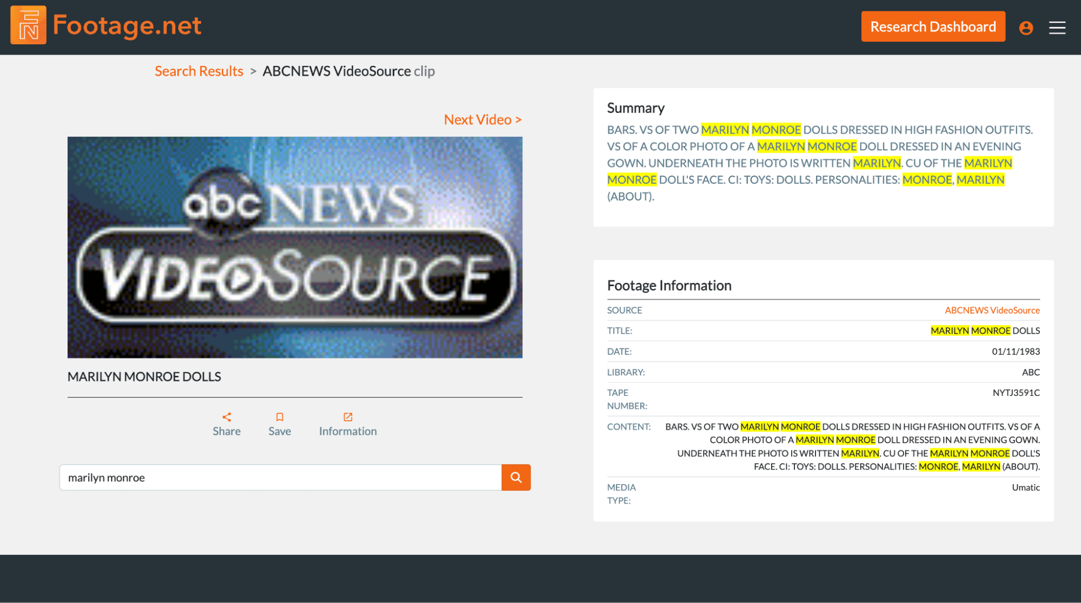Open the hamburger menu

(1057, 28)
